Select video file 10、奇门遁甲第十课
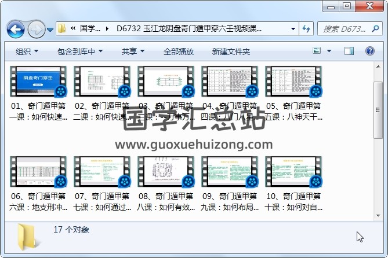 click(293, 172)
